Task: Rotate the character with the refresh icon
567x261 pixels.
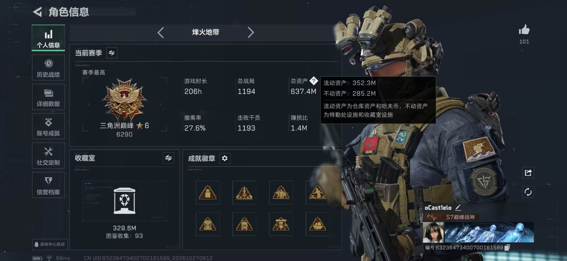Action: tap(528, 192)
